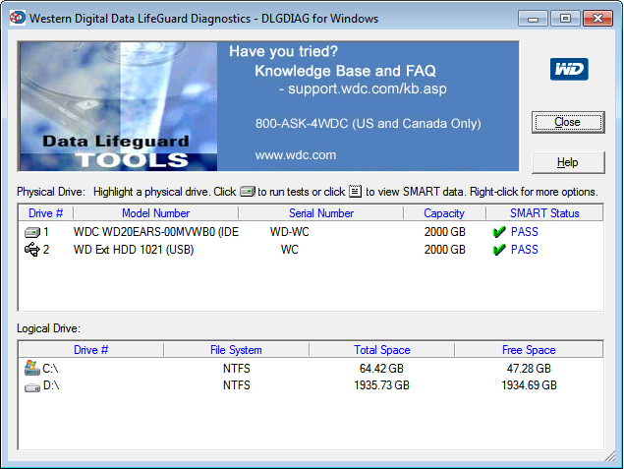Viewport: 624px width, 469px height.
Task: Select WD Ext HDD 1021 (USB) row
Action: (311, 250)
